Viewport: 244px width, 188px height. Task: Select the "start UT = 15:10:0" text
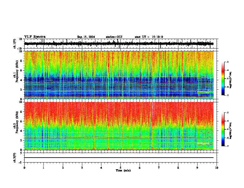coord(149,37)
